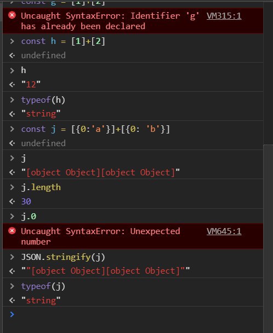This screenshot has width=273, height=333.
Task: Select the 30 numeric output
Action: tap(26, 202)
